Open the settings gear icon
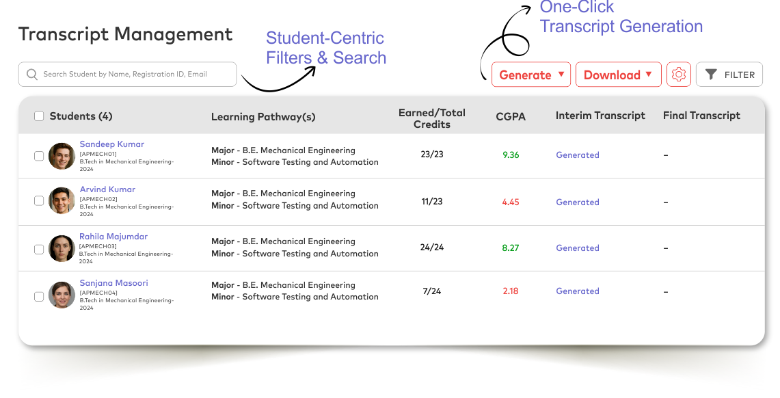This screenshot has height=398, width=780. (679, 75)
